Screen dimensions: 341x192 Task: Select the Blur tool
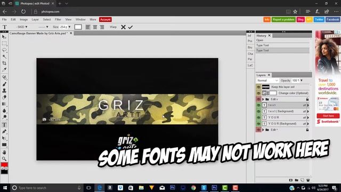coord(4,110)
